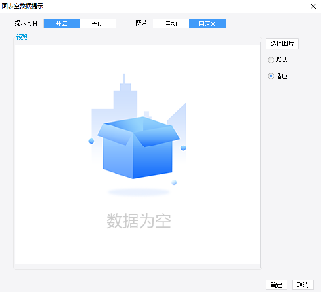
Task: Cancel the dialog with 取消
Action: [x=302, y=285]
